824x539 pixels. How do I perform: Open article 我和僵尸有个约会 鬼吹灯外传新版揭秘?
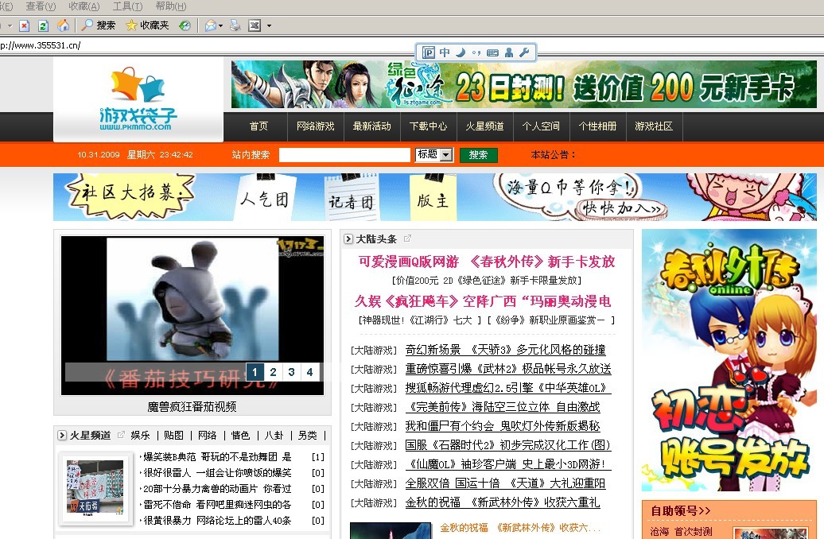[x=503, y=426]
